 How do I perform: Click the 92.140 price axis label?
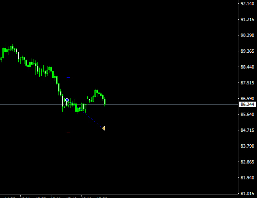point(247,4)
